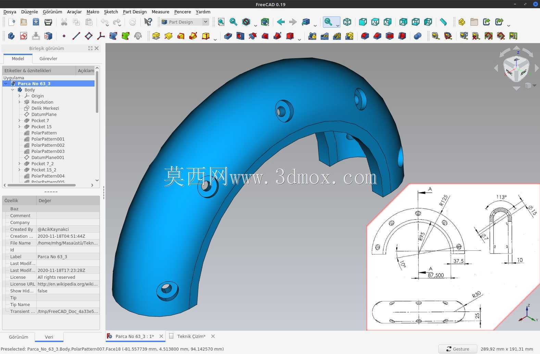The width and height of the screenshot is (540, 354).
Task: Select the Pocket tool icon
Action: 228,36
